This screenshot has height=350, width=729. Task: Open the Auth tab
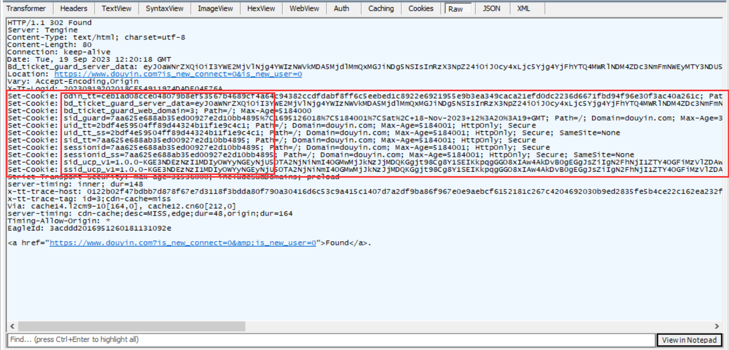342,9
